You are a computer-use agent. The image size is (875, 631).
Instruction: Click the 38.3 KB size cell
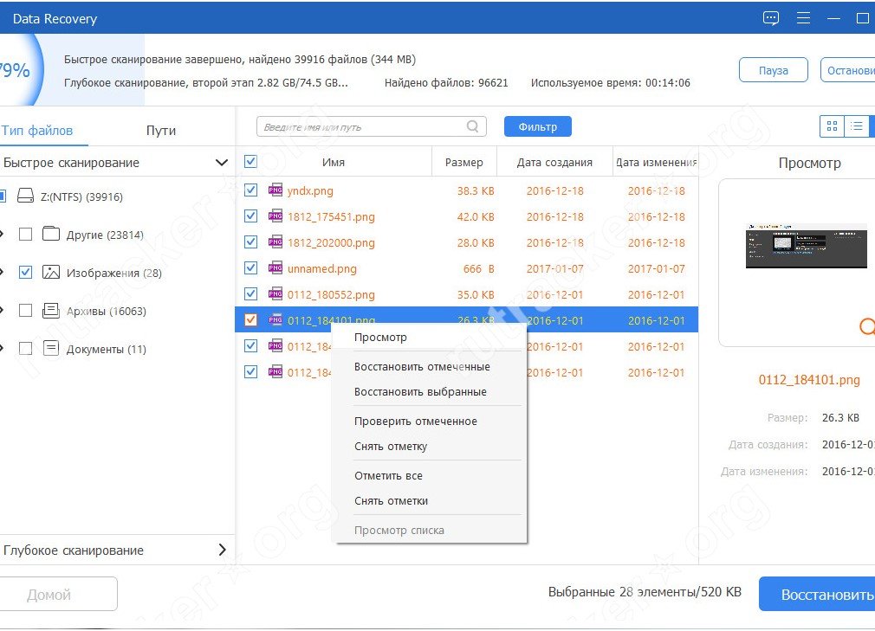pyautogui.click(x=476, y=190)
